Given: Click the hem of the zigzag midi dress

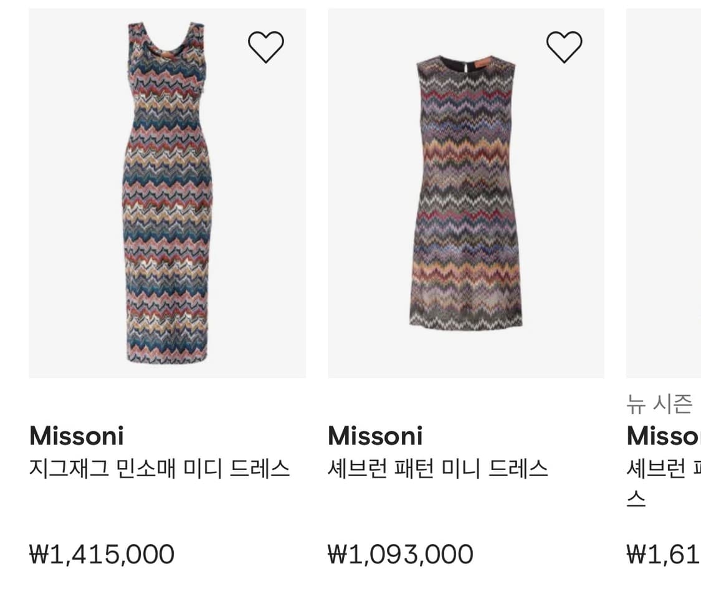Looking at the screenshot, I should coord(167,357).
